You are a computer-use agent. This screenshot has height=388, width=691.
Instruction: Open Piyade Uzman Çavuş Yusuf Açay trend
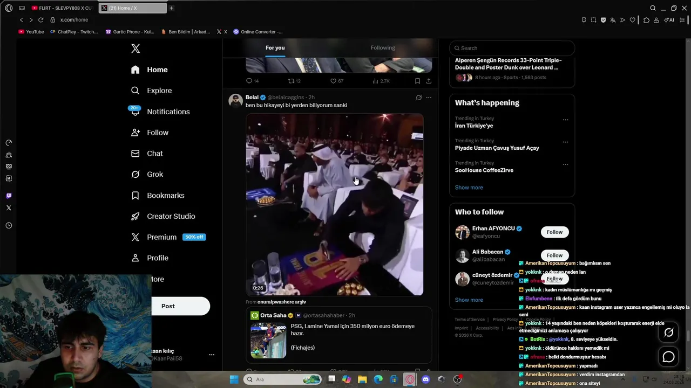(497, 148)
